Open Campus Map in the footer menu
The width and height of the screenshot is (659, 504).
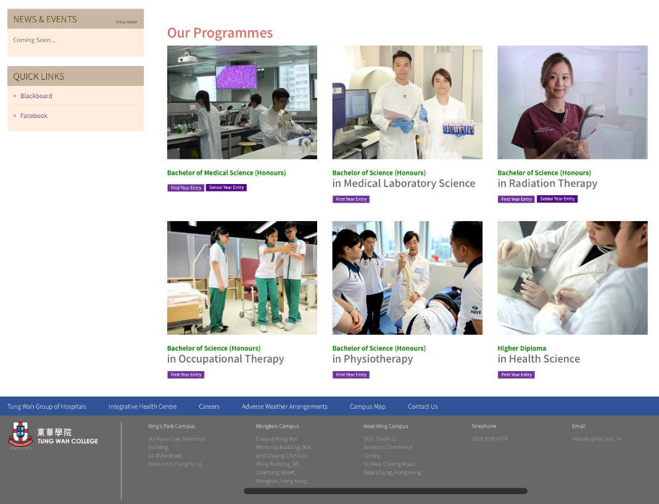367,406
